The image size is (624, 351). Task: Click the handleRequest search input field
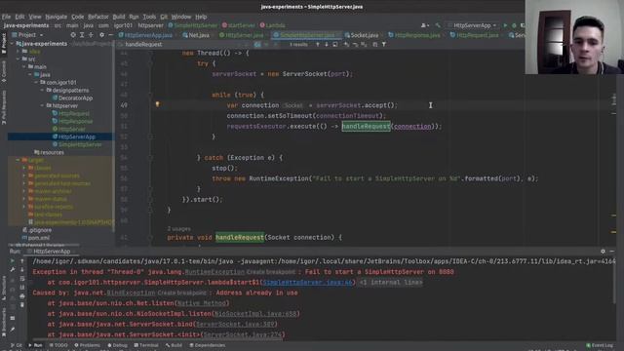coord(185,45)
